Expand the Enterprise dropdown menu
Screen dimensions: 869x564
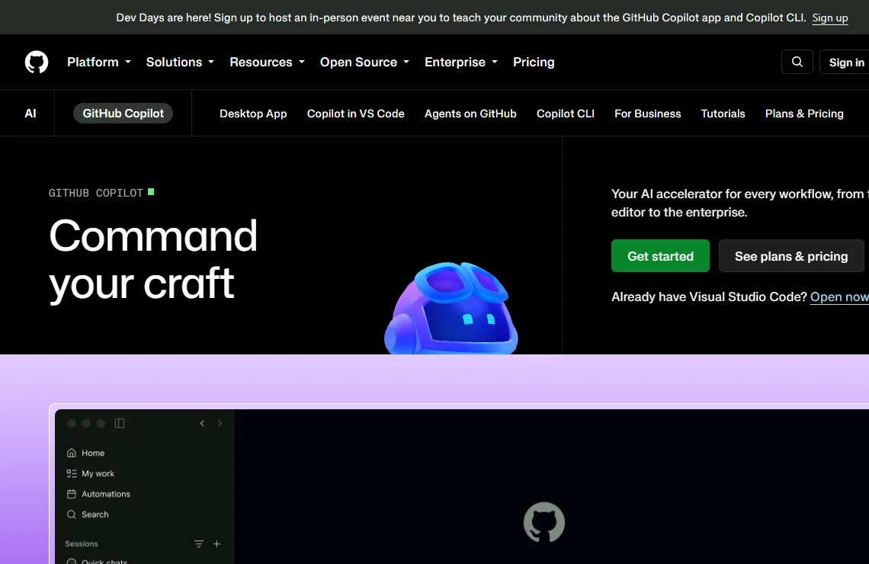point(461,62)
